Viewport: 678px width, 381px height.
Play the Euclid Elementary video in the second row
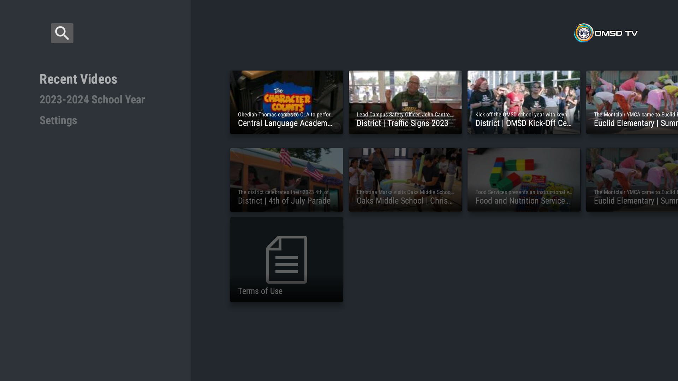(x=636, y=180)
